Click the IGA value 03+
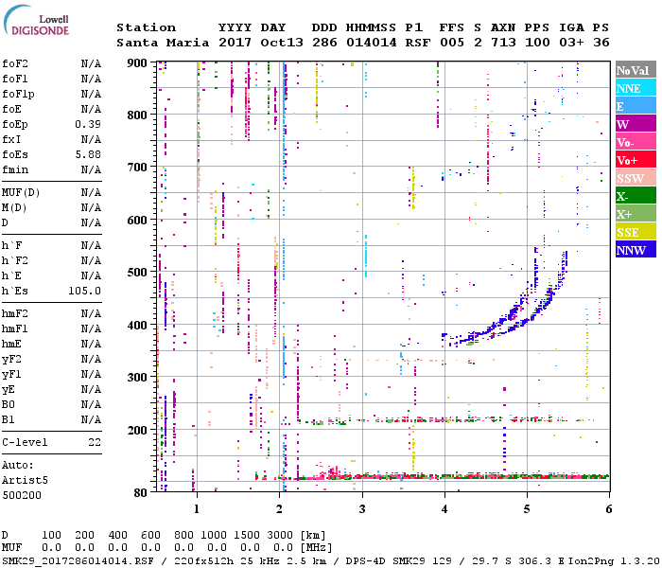Screen dimensions: 662x568 [x=571, y=43]
